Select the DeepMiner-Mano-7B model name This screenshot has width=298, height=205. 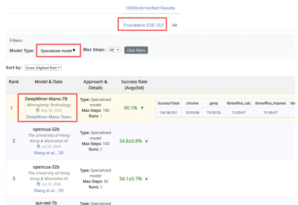(46, 99)
